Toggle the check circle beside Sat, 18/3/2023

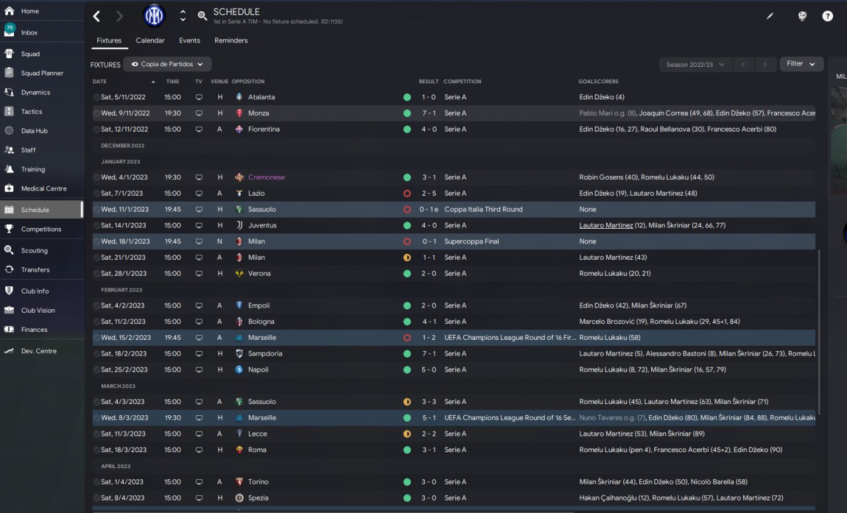click(x=97, y=450)
